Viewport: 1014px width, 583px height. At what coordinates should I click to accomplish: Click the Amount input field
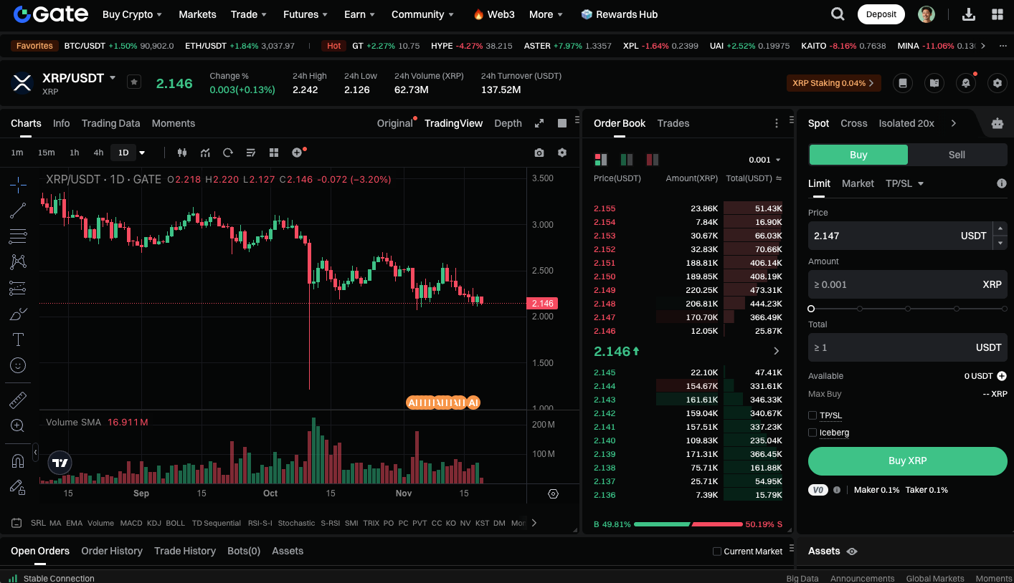point(908,284)
